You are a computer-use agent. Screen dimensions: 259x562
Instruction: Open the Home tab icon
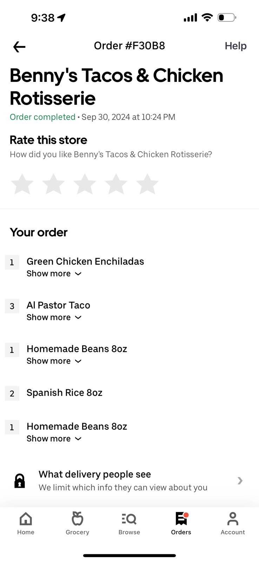pos(26,519)
